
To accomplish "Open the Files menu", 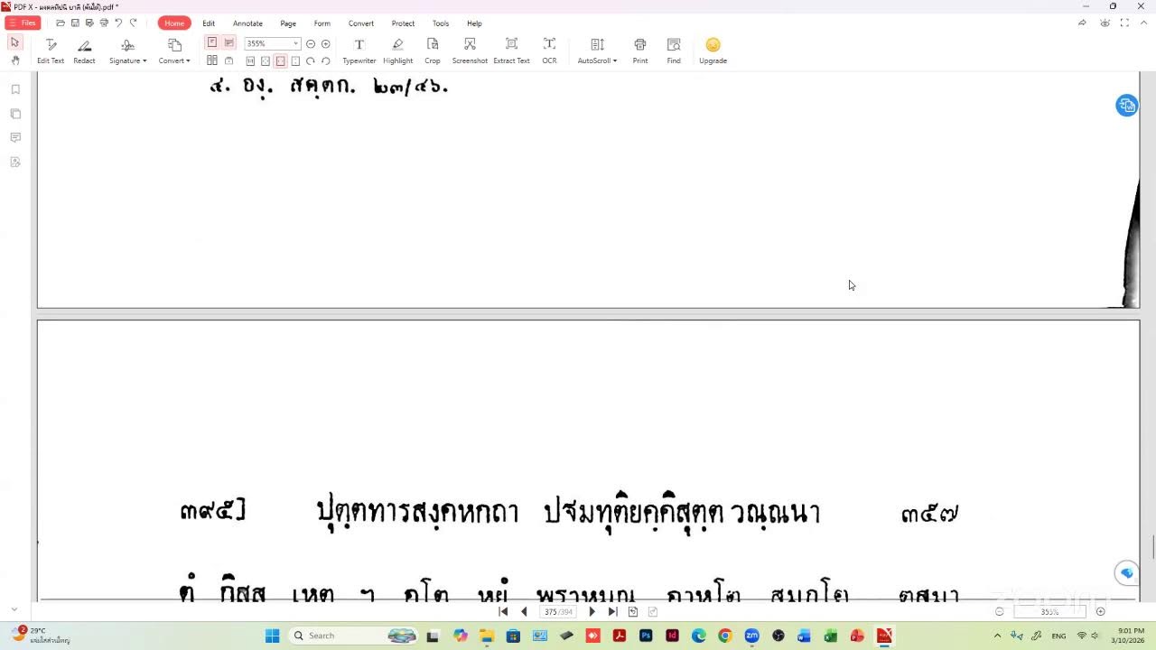I will click(x=23, y=23).
